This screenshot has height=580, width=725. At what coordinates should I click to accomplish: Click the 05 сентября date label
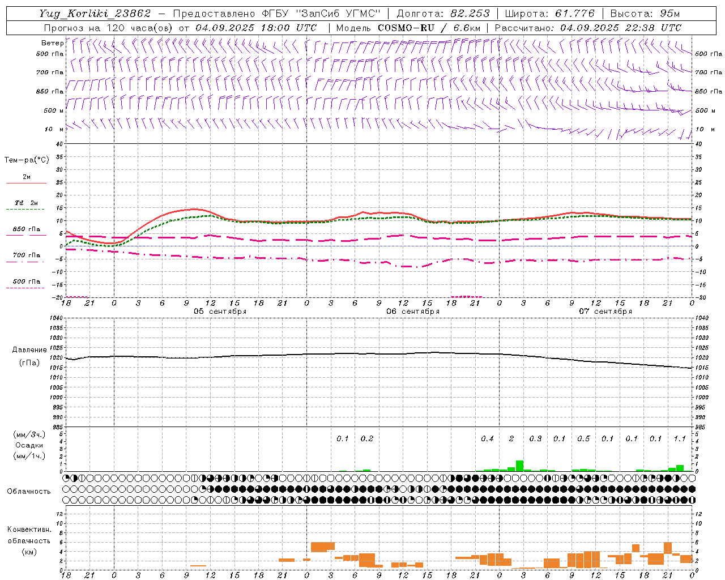pos(220,312)
